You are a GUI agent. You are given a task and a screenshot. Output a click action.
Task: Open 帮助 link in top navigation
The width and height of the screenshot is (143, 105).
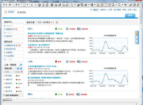point(124,10)
